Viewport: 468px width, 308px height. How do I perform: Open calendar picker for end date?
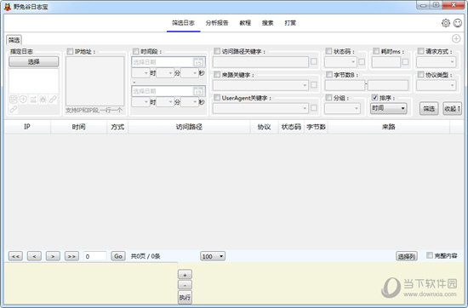tap(198, 91)
